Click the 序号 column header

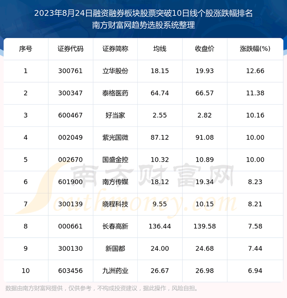[x=26, y=49]
